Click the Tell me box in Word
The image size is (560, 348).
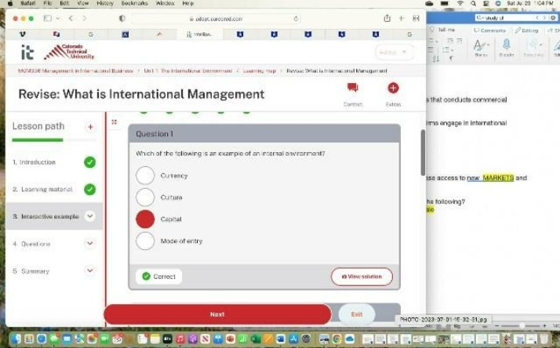[442, 30]
